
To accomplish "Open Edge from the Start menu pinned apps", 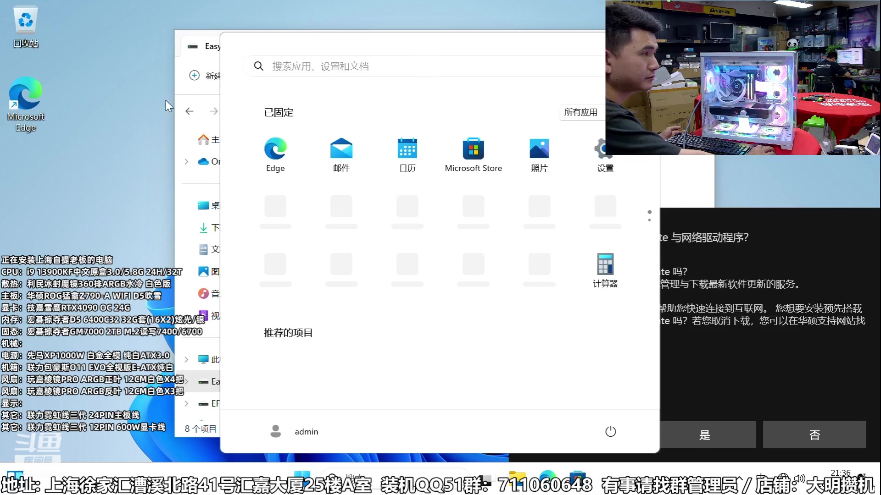I will (x=275, y=154).
